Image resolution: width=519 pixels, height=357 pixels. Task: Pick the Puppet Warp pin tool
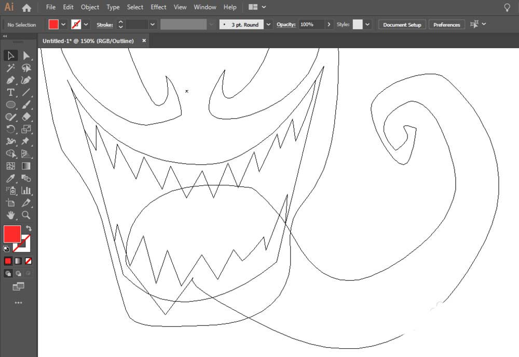coord(26,141)
